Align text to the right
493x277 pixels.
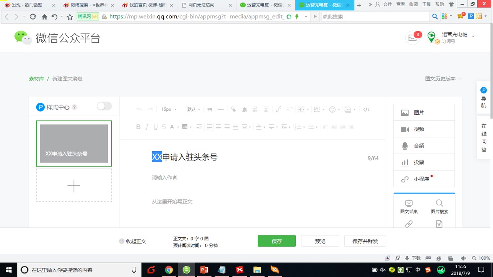[x=227, y=127]
